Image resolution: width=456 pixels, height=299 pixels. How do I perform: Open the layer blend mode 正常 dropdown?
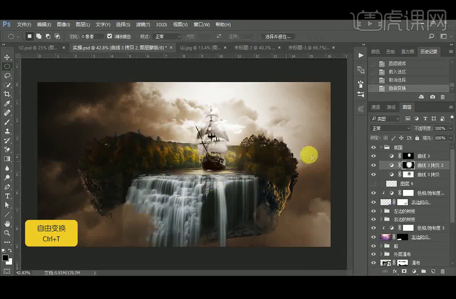tap(390, 128)
